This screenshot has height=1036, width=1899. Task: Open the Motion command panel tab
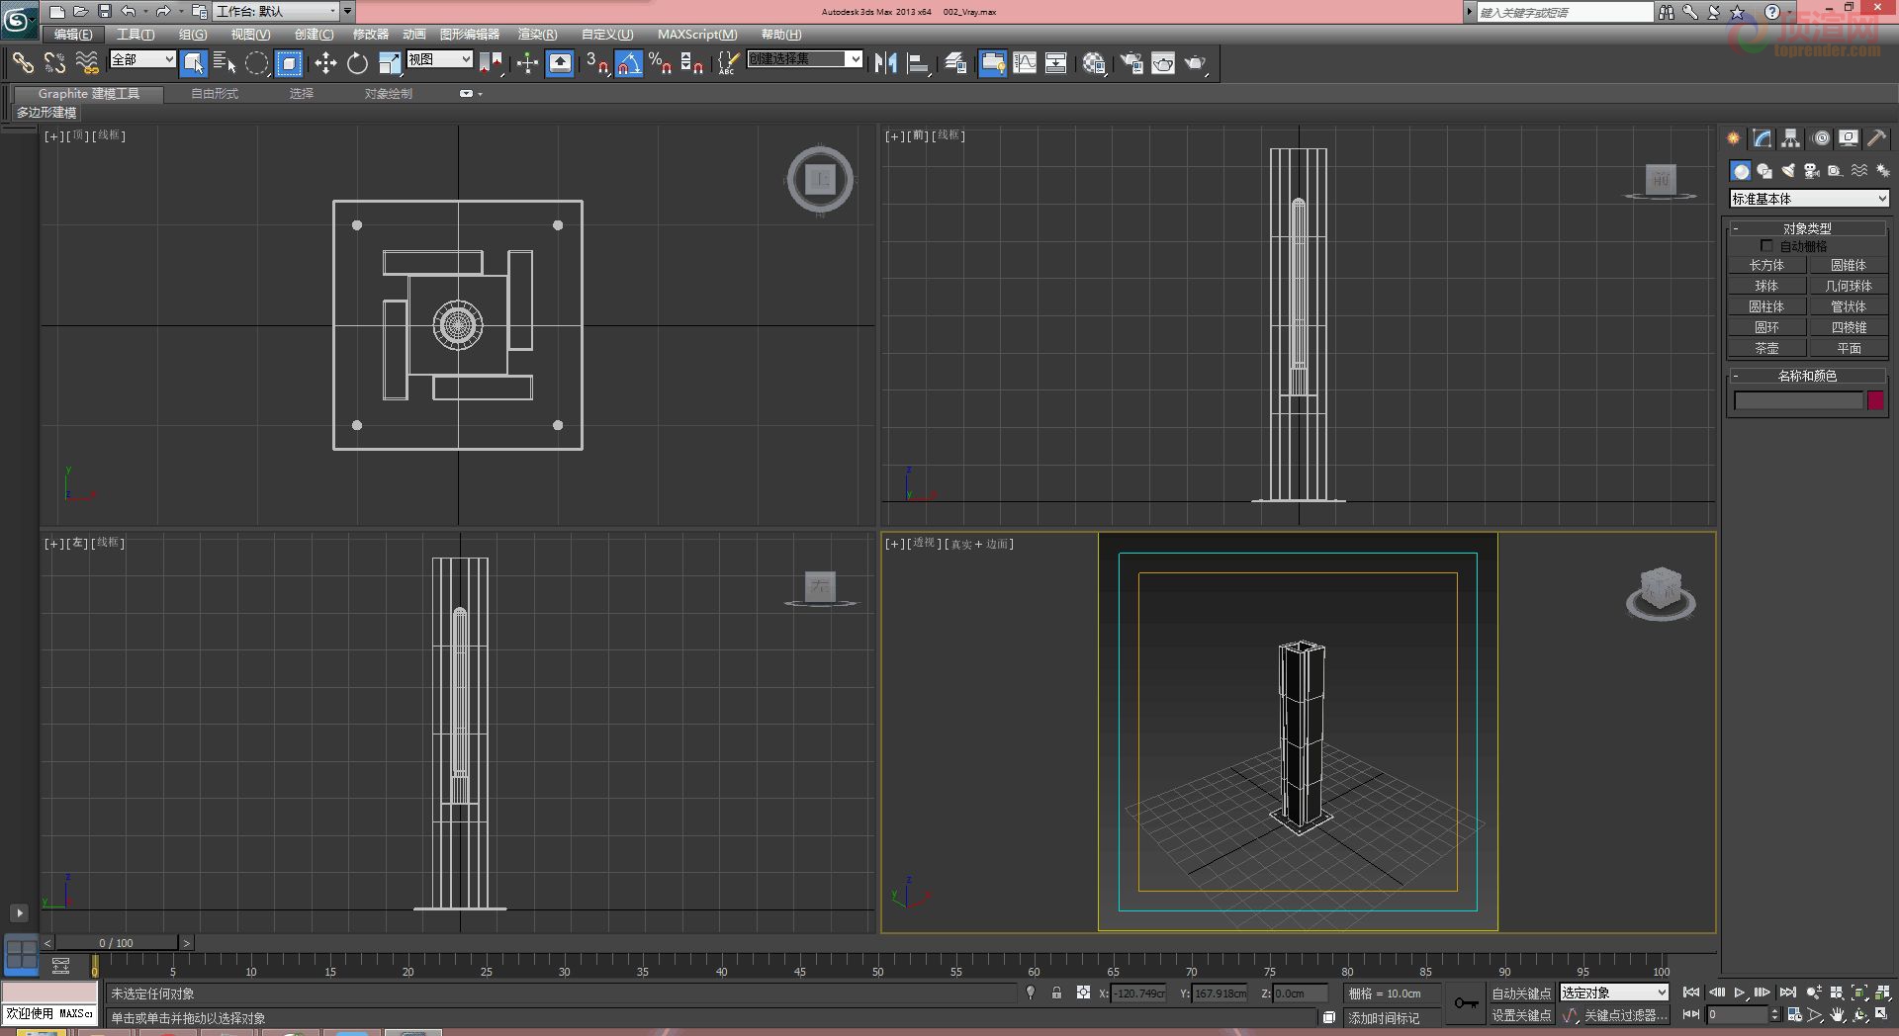pyautogui.click(x=1821, y=138)
